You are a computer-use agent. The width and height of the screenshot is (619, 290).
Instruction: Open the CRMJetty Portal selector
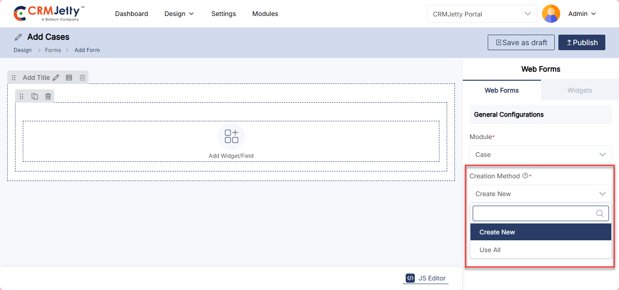(482, 14)
